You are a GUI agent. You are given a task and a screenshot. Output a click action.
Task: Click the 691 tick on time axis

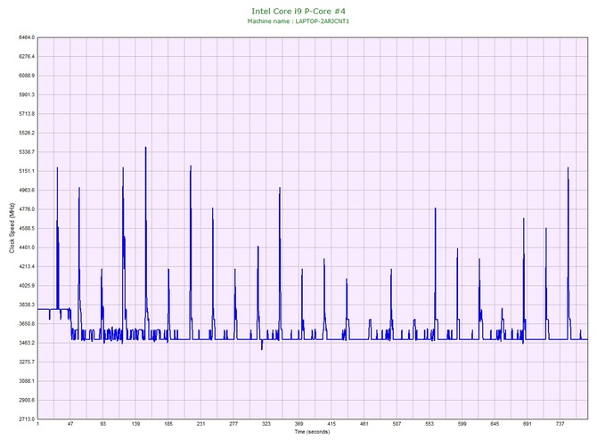[x=527, y=424]
